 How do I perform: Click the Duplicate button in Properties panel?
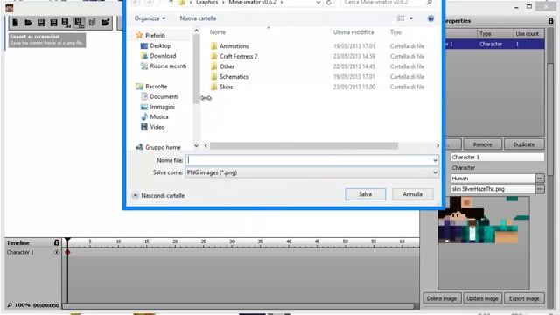coord(524,144)
